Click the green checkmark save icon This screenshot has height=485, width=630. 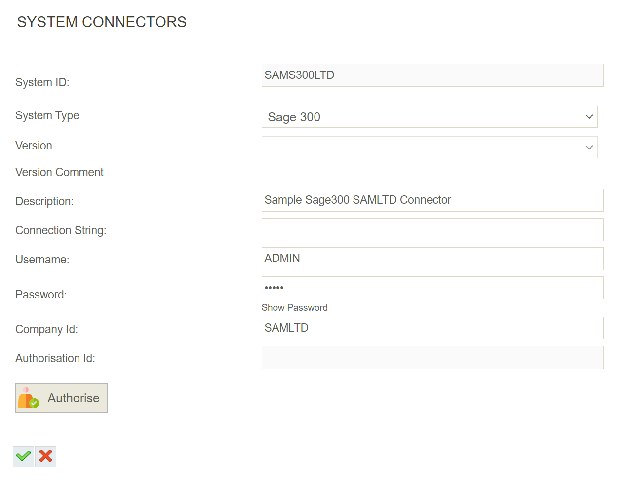23,456
